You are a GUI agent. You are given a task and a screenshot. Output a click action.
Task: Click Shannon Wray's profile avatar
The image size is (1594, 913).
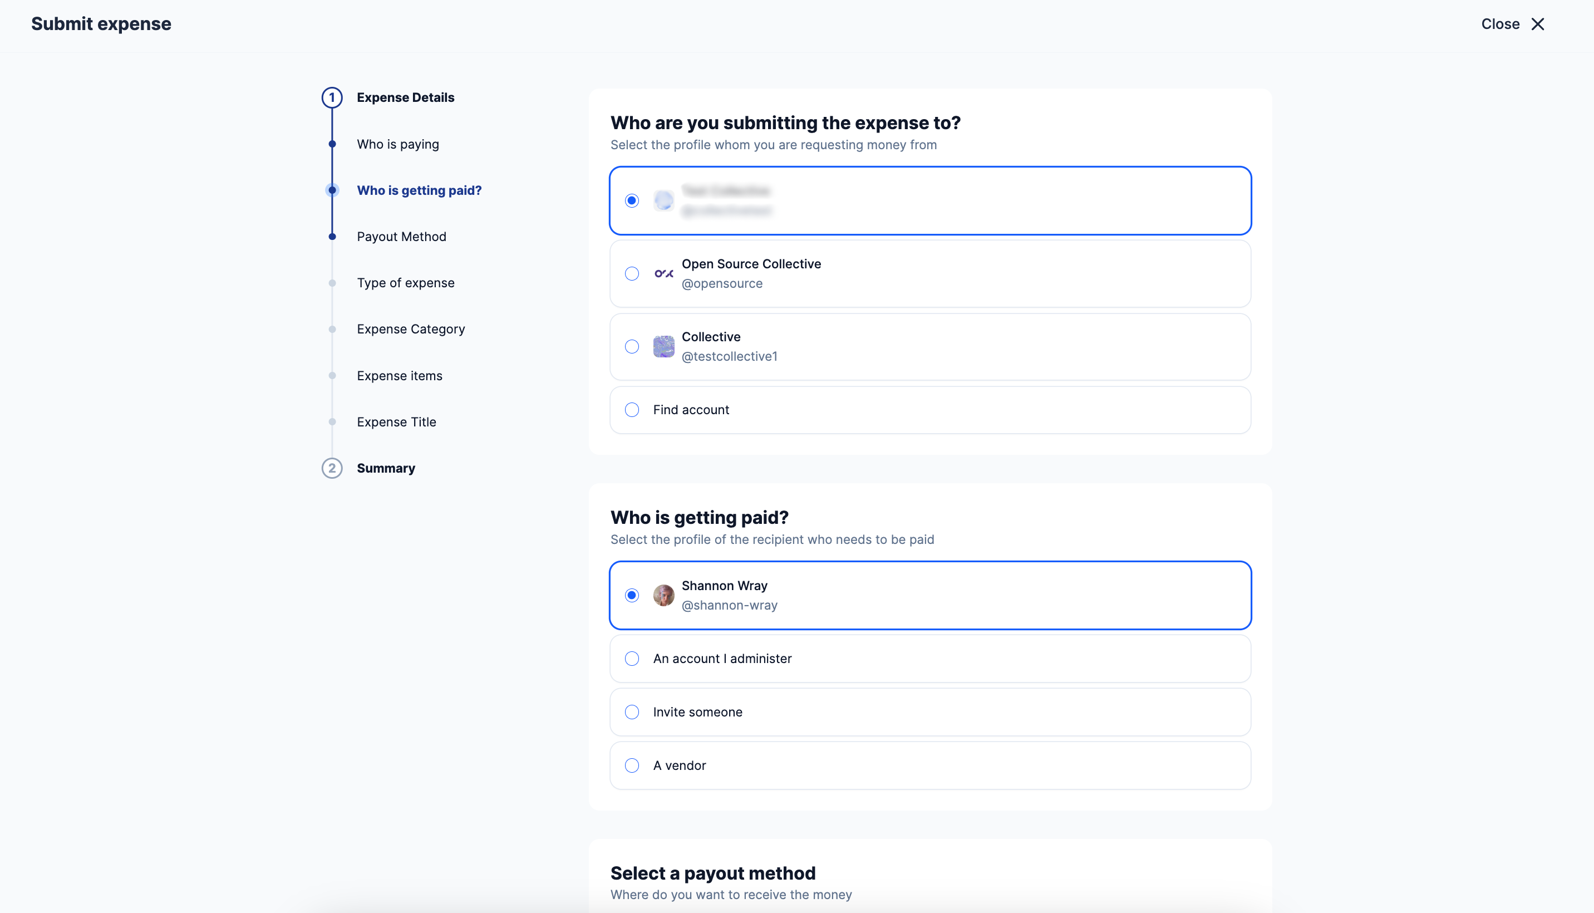663,595
